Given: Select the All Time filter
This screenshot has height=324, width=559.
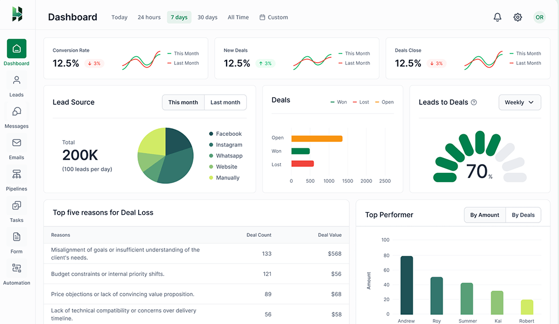Looking at the screenshot, I should coord(238,17).
